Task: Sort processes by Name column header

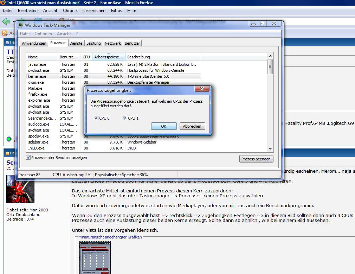Action: tap(42, 57)
